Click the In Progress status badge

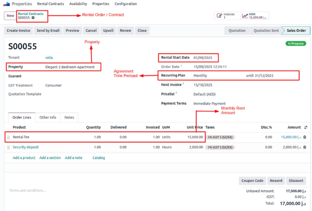pyautogui.click(x=296, y=43)
